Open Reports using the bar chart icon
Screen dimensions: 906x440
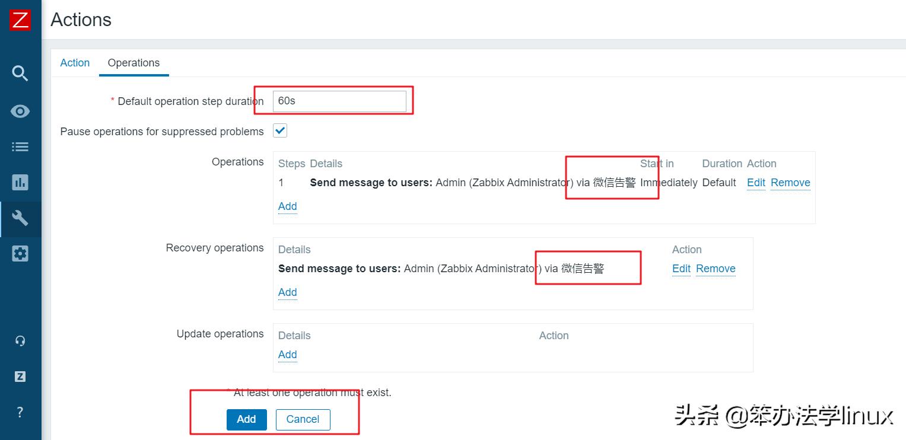pyautogui.click(x=20, y=182)
